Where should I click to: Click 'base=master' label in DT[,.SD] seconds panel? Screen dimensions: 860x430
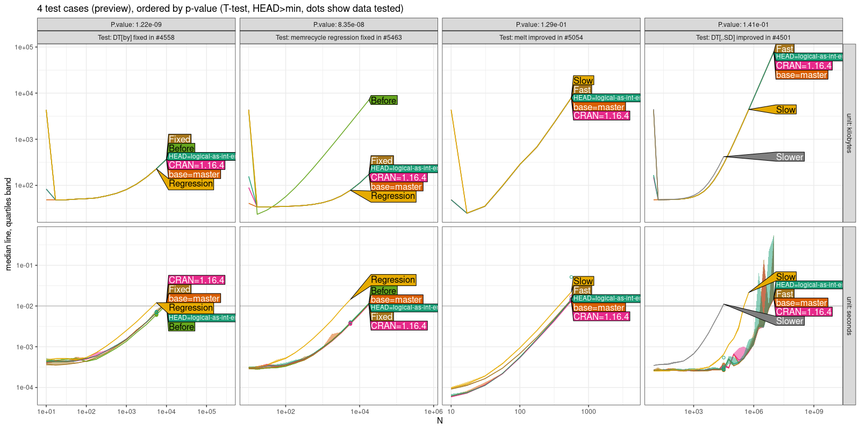pos(801,303)
